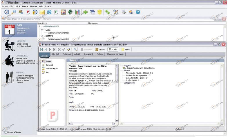
Task: Click the blue @ email icon
Action: point(49,12)
